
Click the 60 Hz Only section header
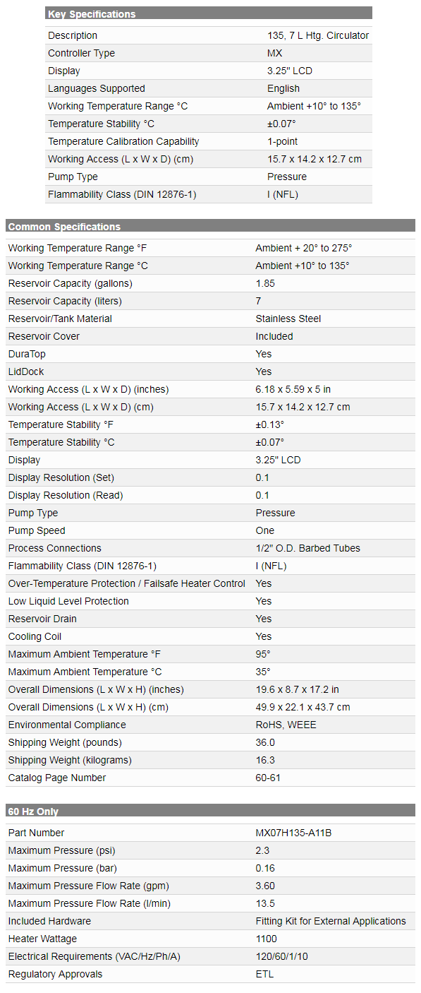[x=210, y=811]
